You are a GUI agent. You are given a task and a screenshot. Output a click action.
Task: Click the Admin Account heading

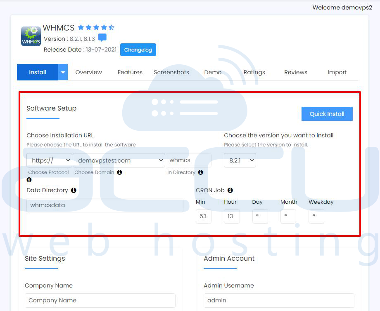[x=229, y=259]
